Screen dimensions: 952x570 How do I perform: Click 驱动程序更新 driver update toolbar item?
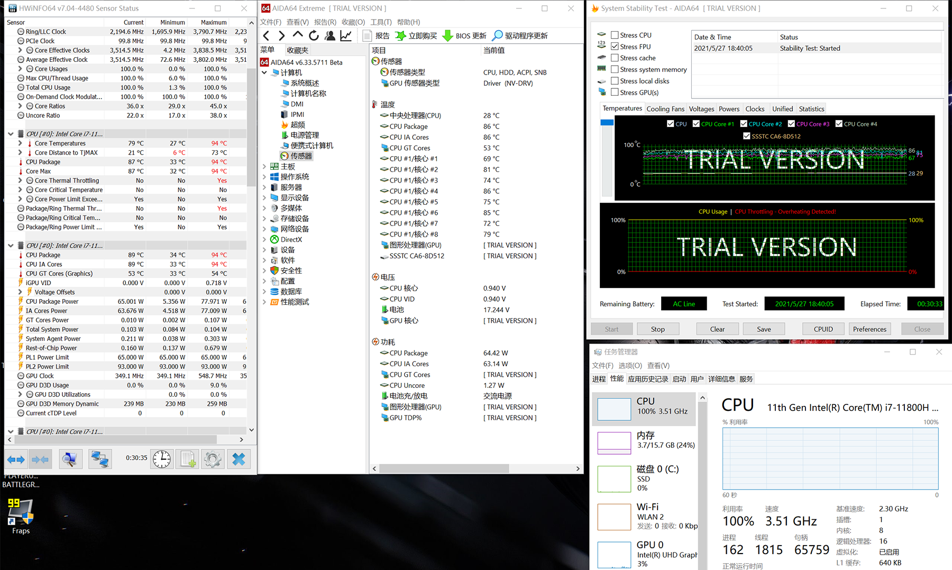pos(520,35)
